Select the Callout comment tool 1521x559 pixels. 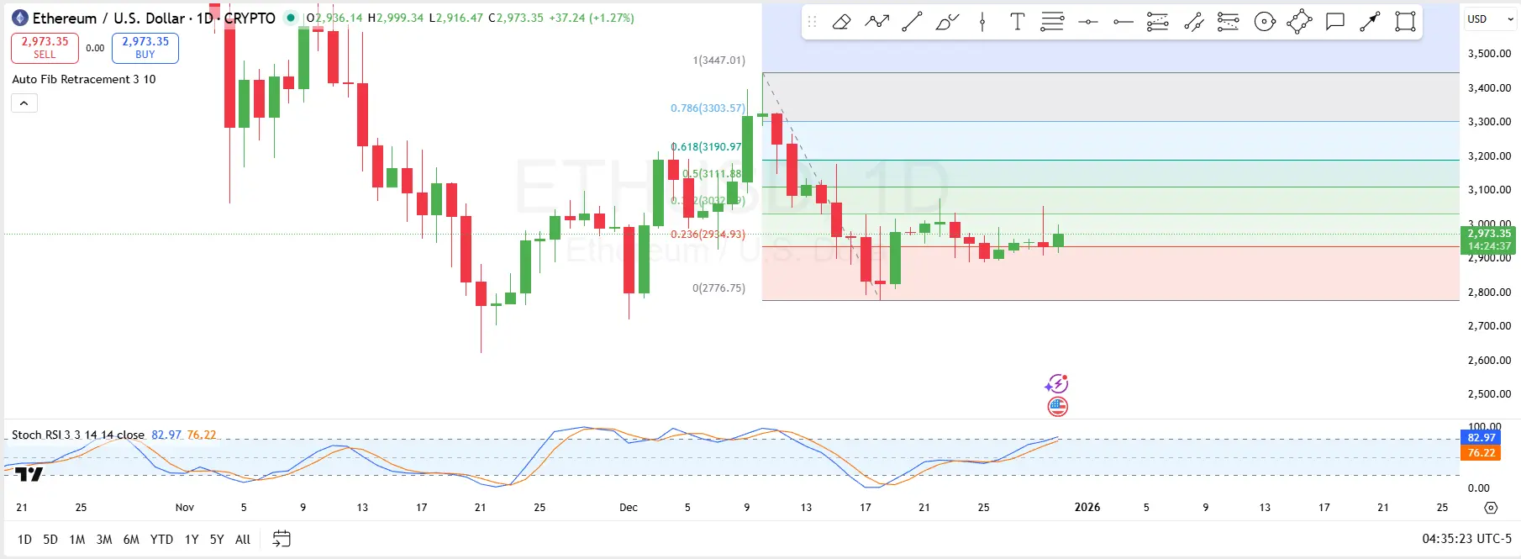1335,22
